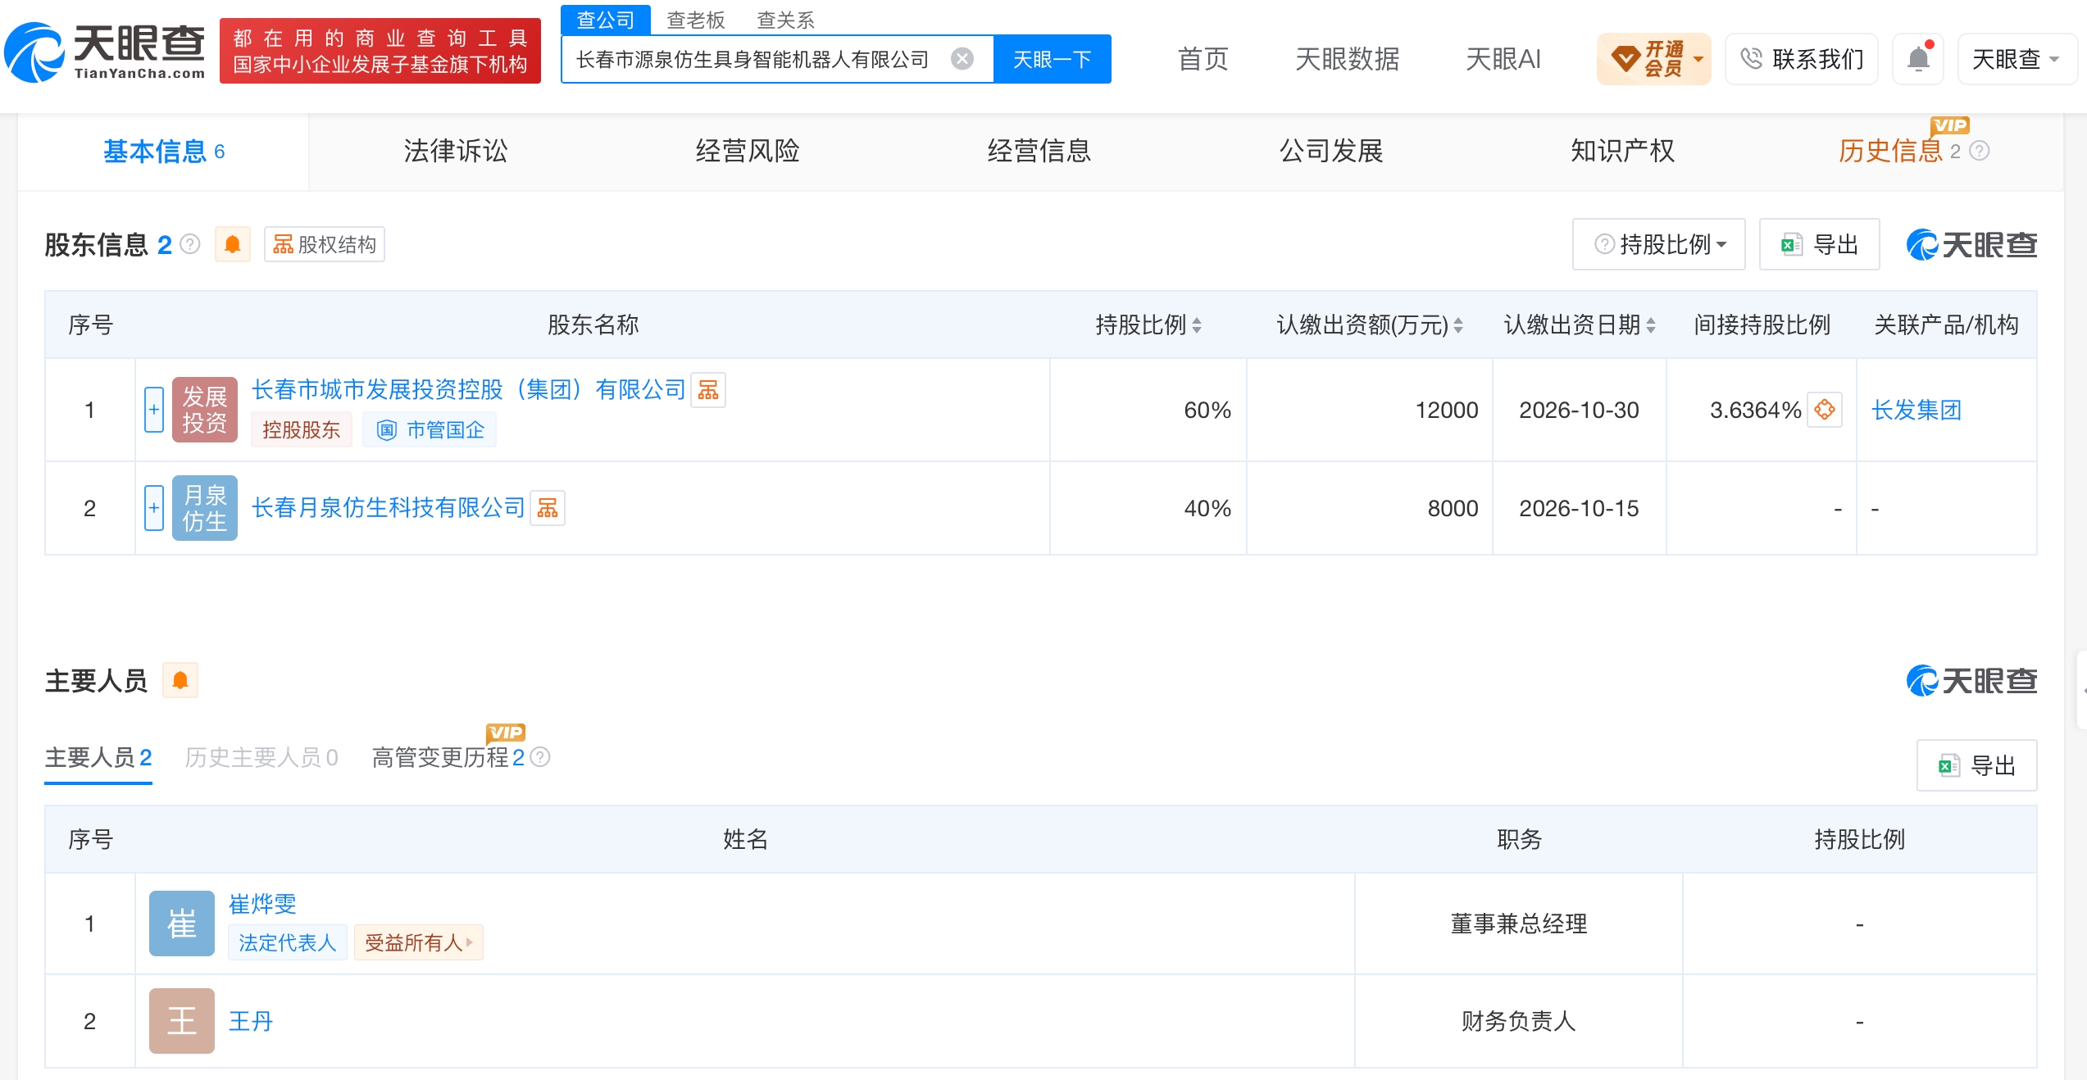The image size is (2087, 1080).
Task: Open the 长春市城市发展投资控股（集团）有限公司 link
Action: point(469,389)
